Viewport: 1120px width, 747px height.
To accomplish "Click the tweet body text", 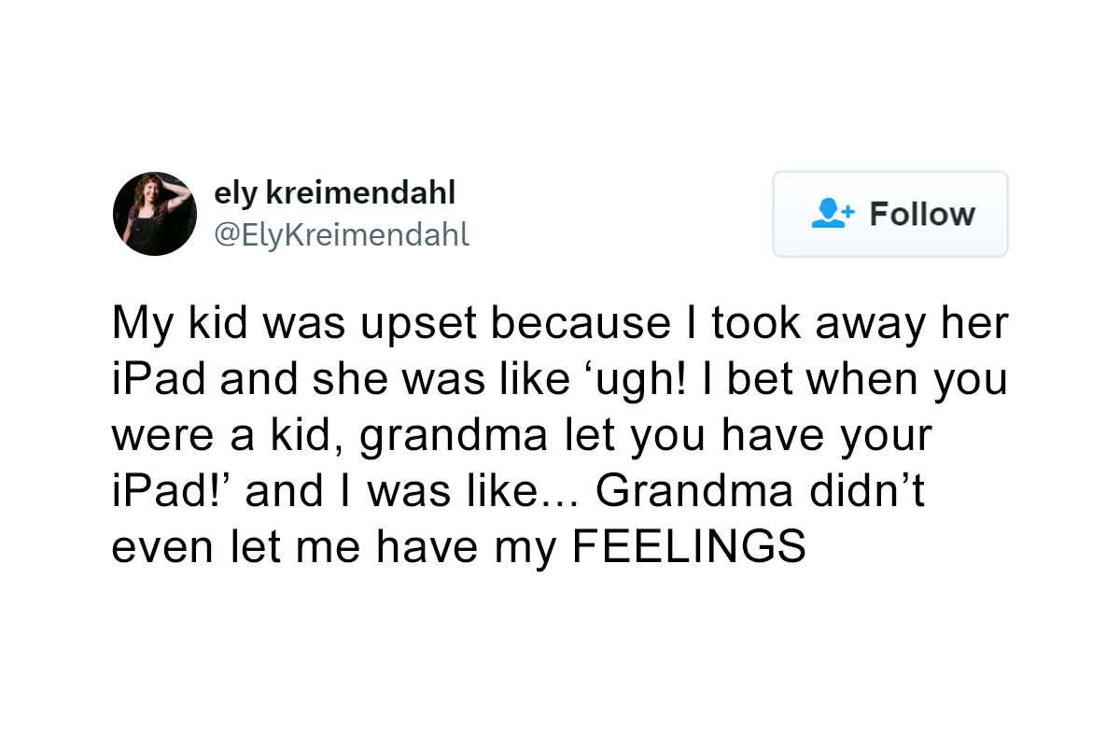I will [560, 434].
